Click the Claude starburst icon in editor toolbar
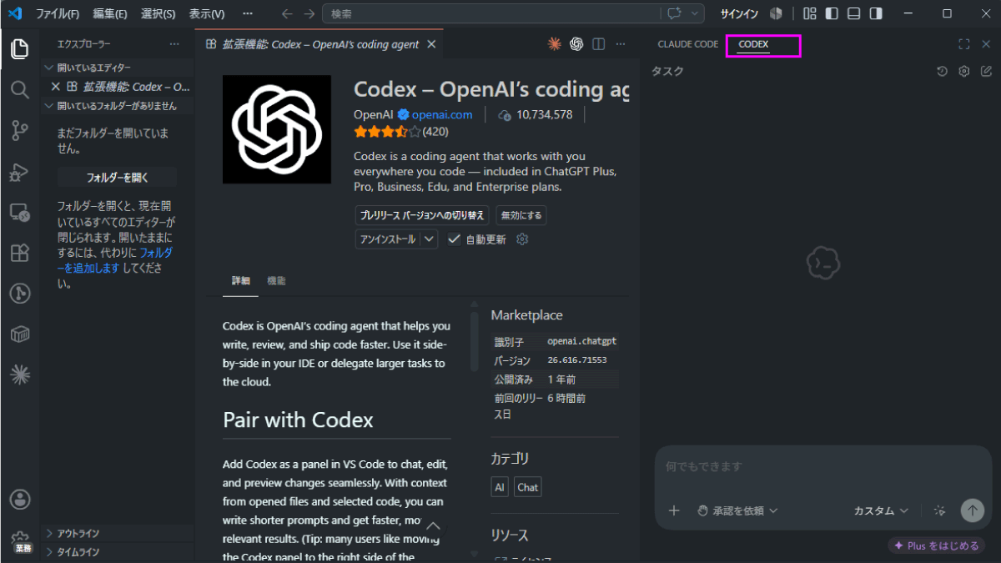 [x=555, y=44]
